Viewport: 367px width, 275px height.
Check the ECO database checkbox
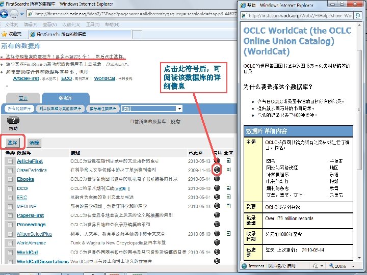coord(10,189)
